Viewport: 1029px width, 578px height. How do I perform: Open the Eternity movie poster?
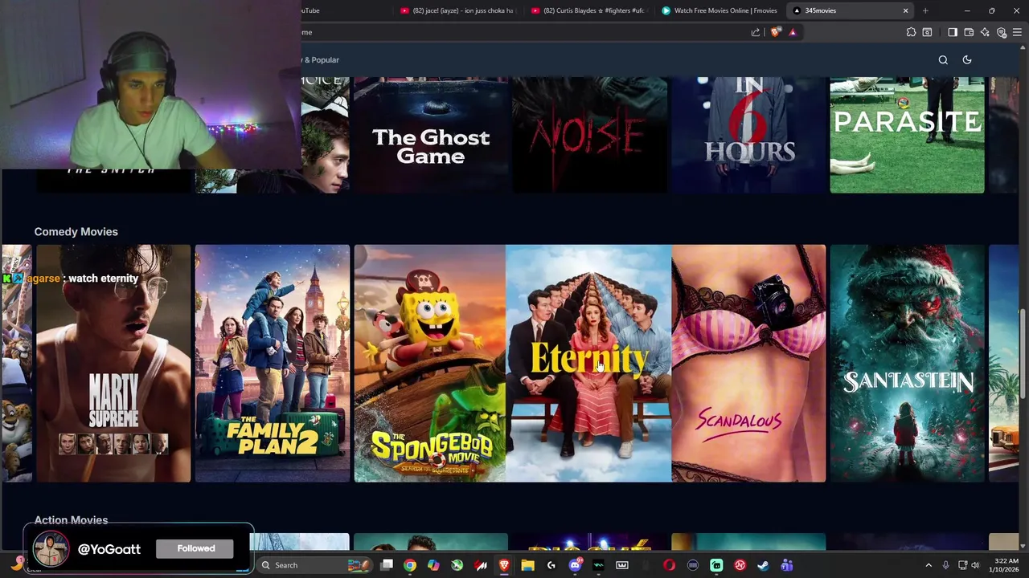pyautogui.click(x=588, y=363)
